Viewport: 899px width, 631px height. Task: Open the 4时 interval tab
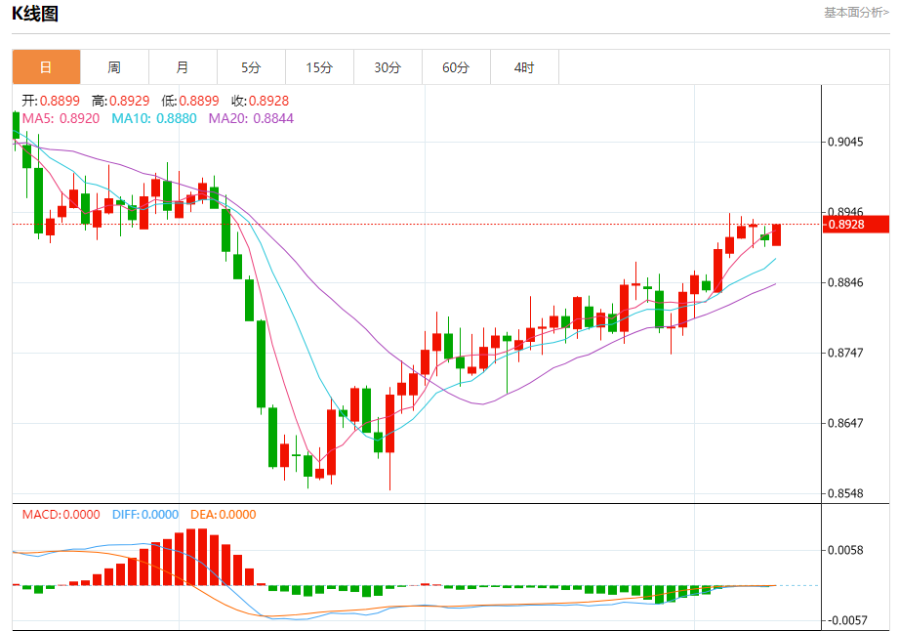(524, 67)
